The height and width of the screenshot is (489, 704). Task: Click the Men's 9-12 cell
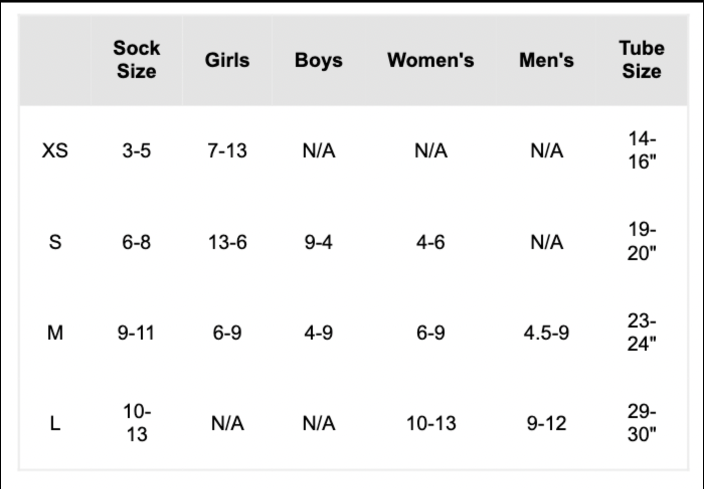546,423
